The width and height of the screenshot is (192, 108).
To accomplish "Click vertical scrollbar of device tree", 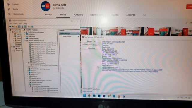I will point(58,51).
